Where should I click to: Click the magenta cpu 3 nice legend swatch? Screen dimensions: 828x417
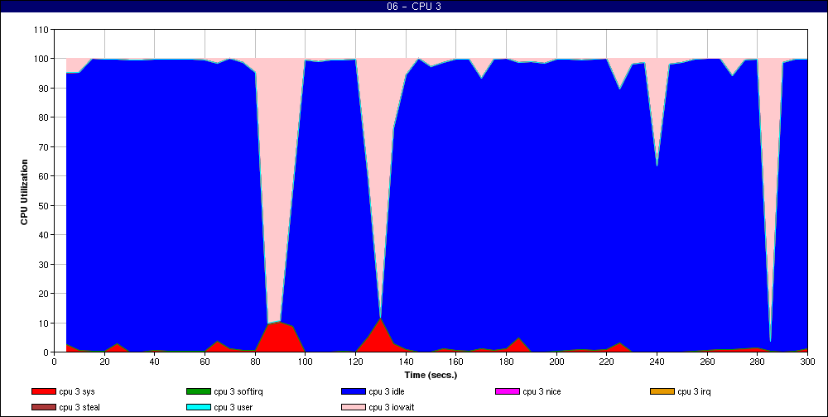(508, 391)
